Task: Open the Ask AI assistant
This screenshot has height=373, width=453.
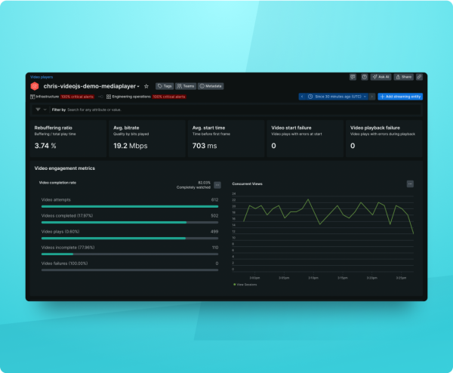Action: [x=381, y=77]
